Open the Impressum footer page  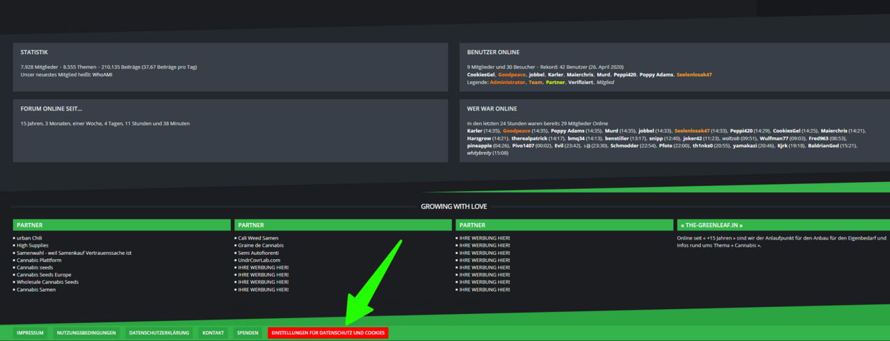pos(30,333)
